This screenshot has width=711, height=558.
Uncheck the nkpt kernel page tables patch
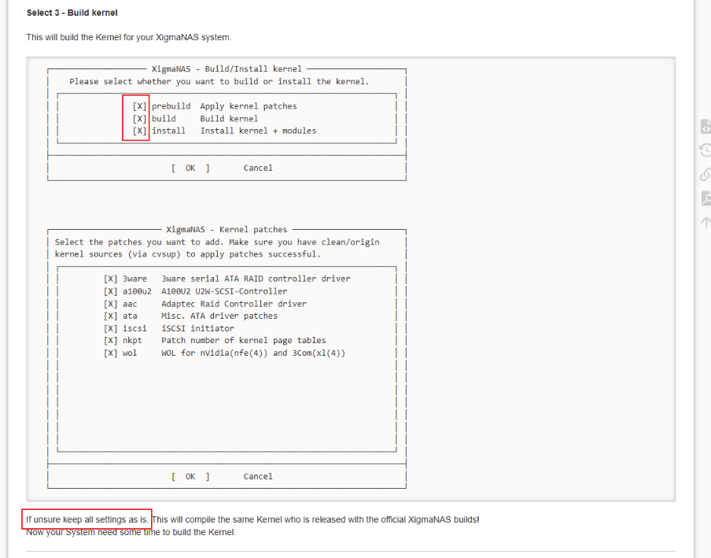[111, 341]
